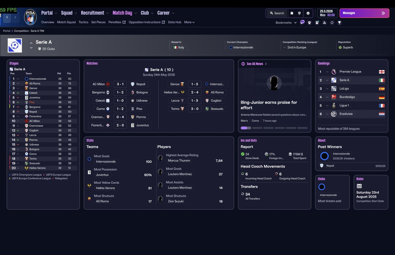The width and height of the screenshot is (395, 255).
Task: Expand the More submenu
Action: click(189, 22)
